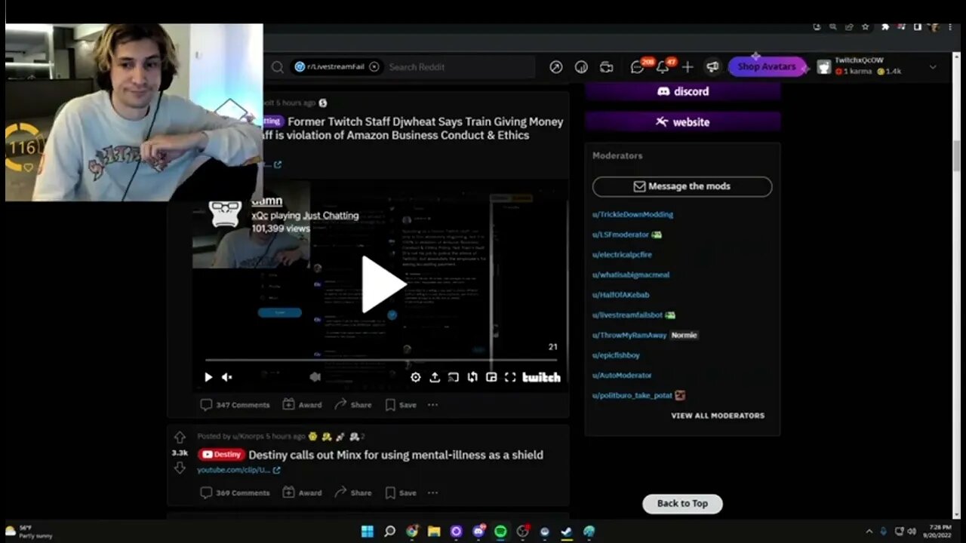Image resolution: width=966 pixels, height=543 pixels.
Task: Open Spotify from the taskbar
Action: pos(500,532)
